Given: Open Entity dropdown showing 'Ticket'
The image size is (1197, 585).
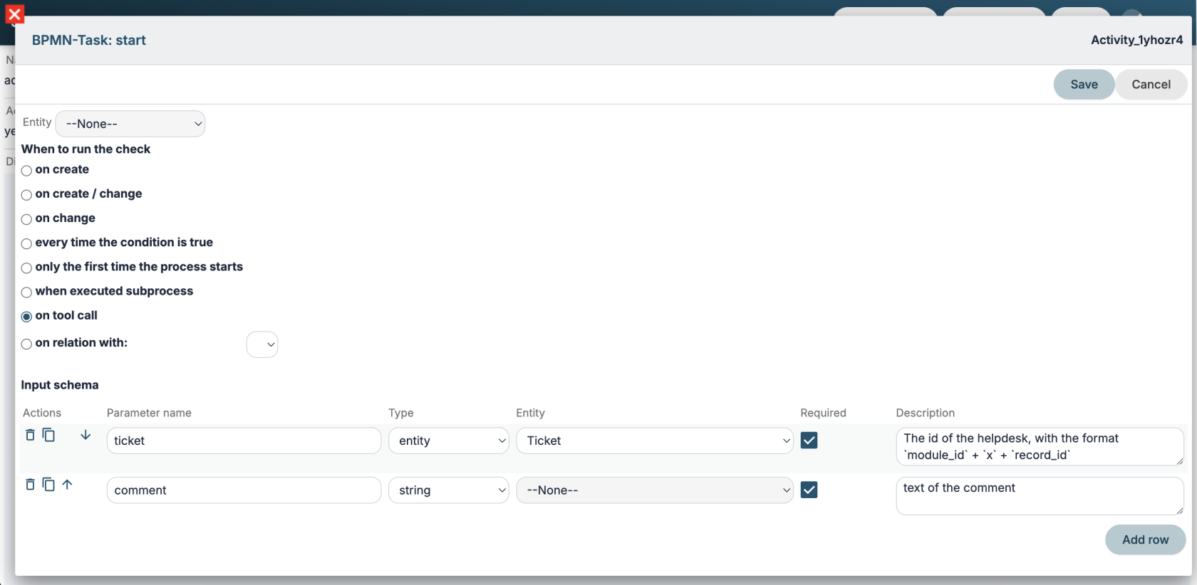Looking at the screenshot, I should [x=655, y=441].
